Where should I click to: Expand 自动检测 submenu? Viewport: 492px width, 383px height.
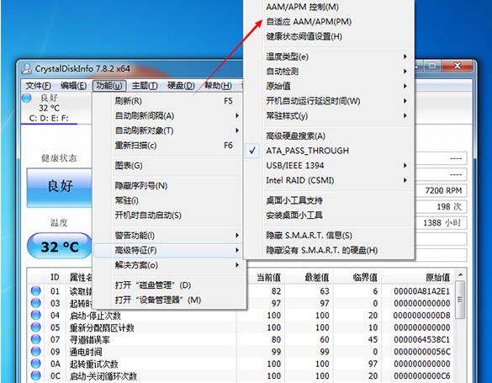(x=329, y=72)
